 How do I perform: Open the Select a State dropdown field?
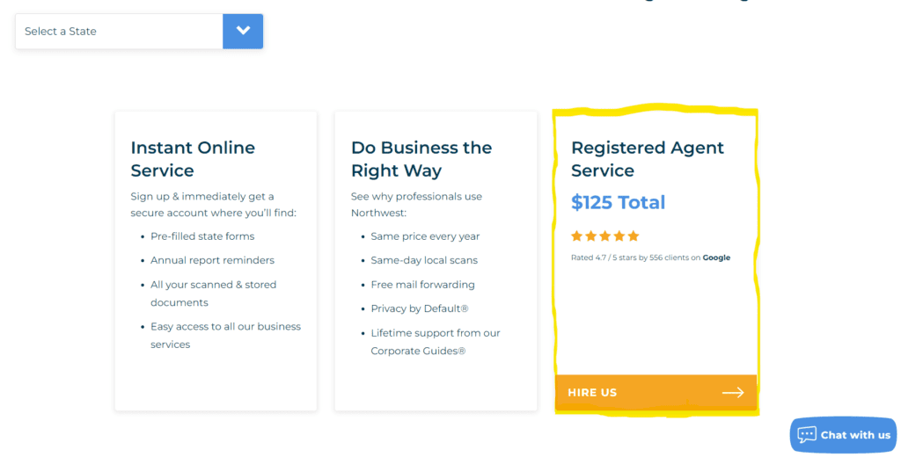tap(119, 32)
